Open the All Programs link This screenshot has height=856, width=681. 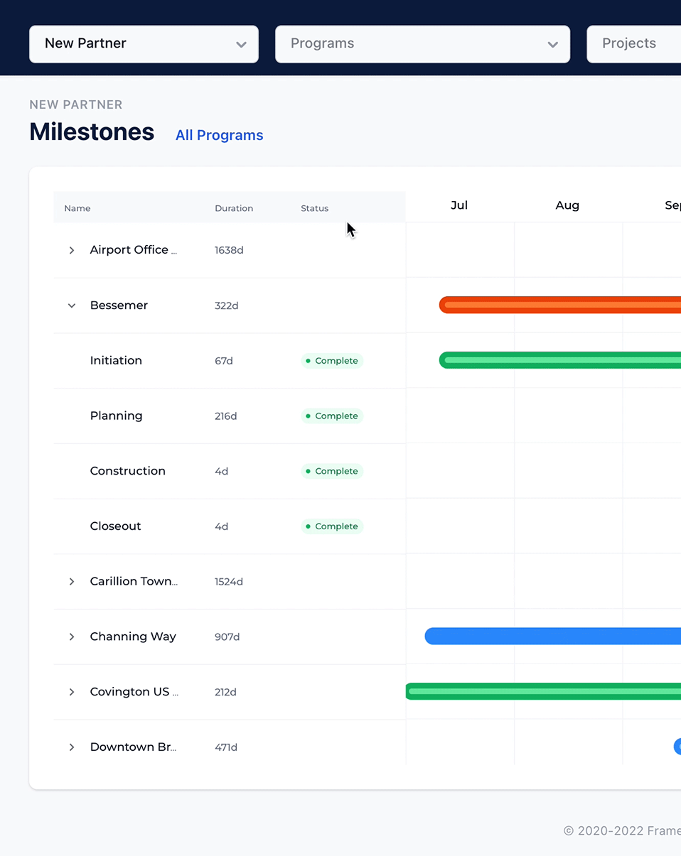219,135
